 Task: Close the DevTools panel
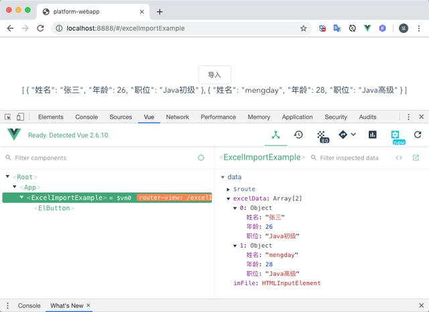coord(422,117)
